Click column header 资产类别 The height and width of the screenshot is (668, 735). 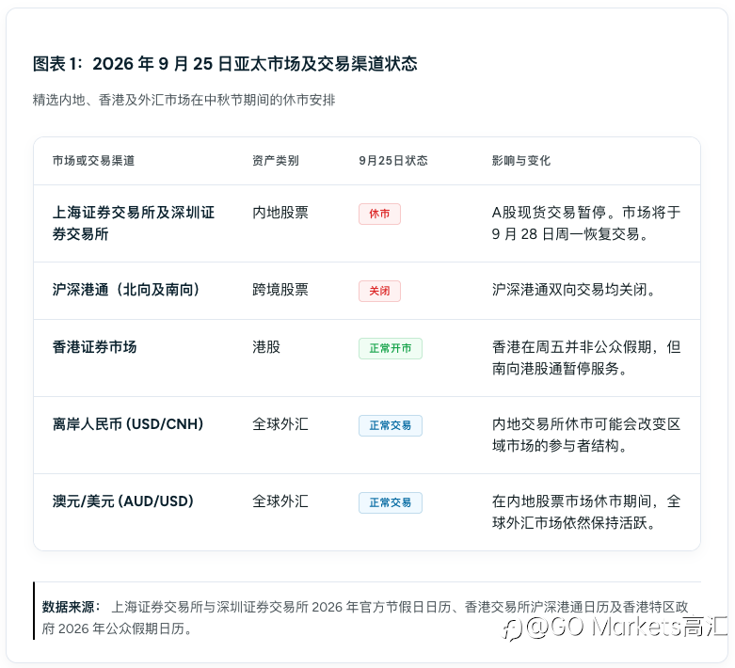(275, 161)
